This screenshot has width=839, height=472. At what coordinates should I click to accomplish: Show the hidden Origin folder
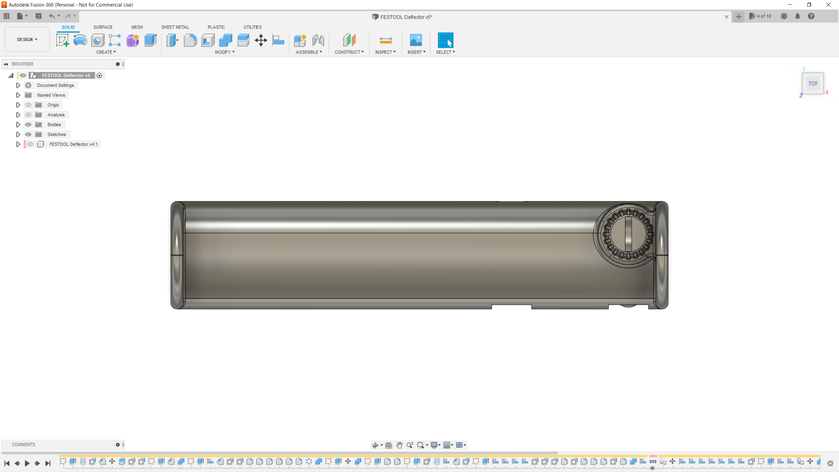[28, 105]
